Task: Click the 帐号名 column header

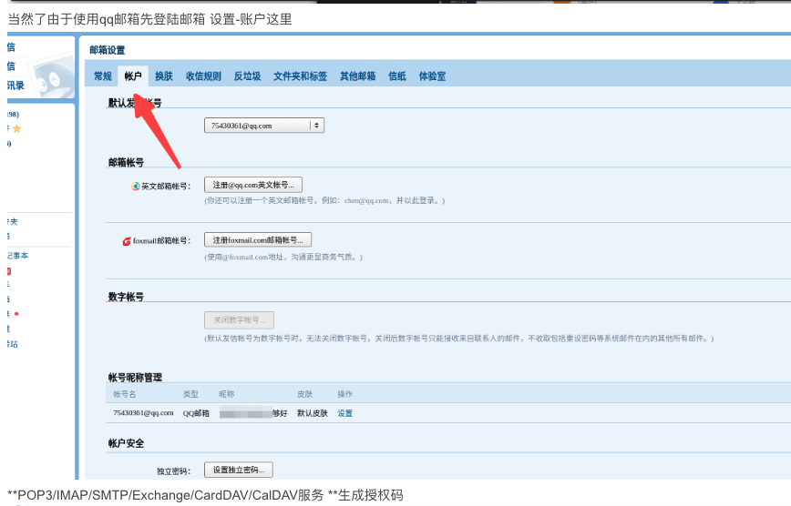Action: [125, 394]
